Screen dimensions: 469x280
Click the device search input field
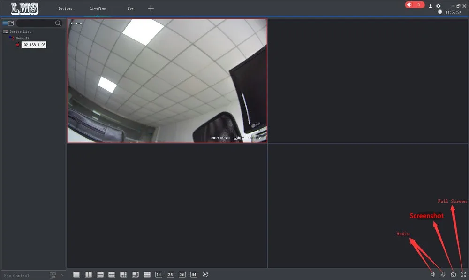(36, 23)
